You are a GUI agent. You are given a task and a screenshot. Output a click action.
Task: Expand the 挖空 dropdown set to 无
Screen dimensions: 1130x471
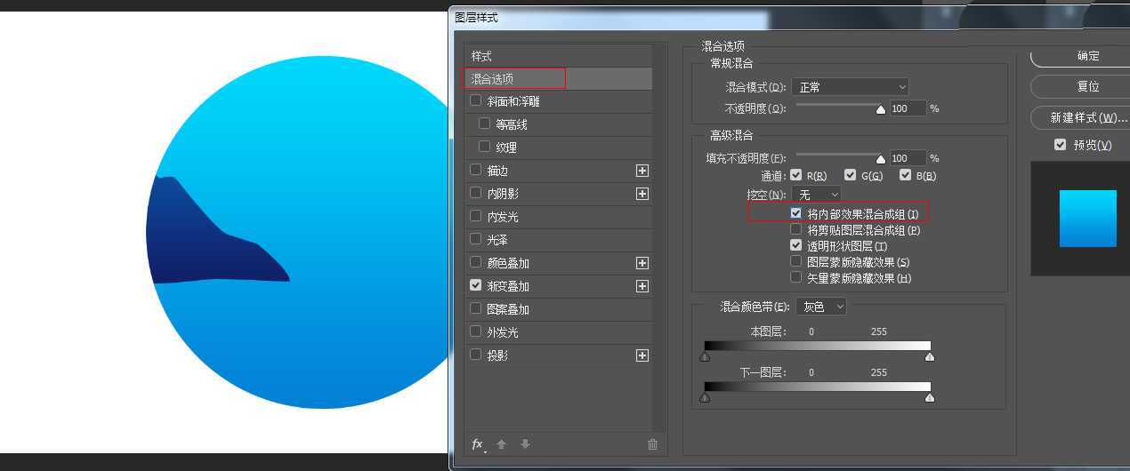[817, 195]
